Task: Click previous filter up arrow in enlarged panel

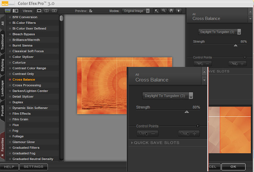Action: (x=204, y=72)
